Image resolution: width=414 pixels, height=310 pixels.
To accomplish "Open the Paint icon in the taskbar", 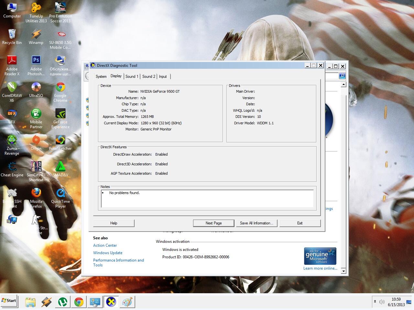I will (127, 302).
